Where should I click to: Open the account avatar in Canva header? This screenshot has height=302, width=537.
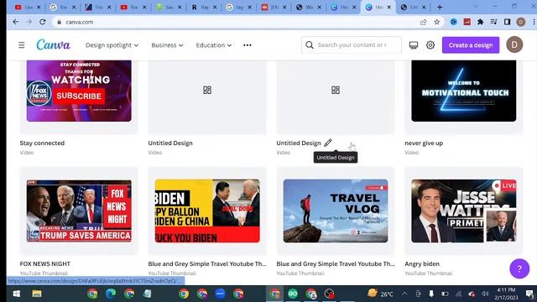coord(514,44)
